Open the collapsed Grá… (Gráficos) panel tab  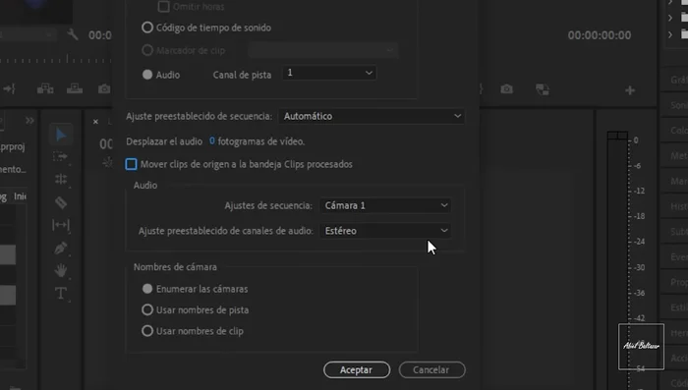[678, 80]
